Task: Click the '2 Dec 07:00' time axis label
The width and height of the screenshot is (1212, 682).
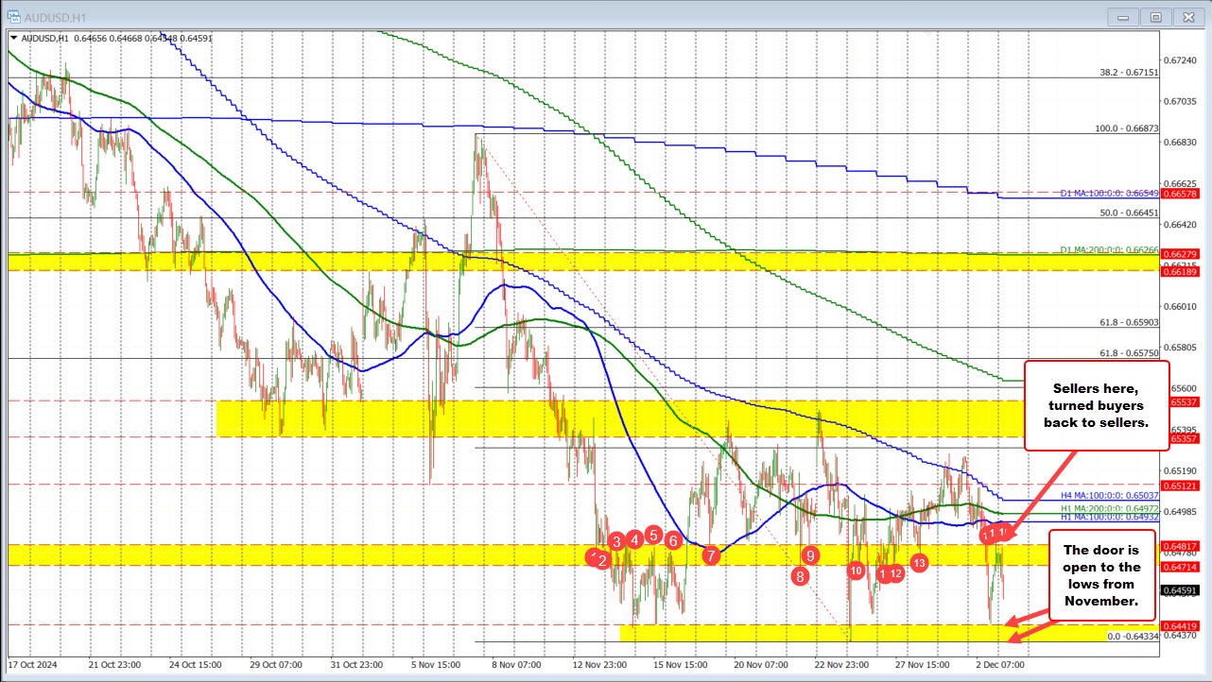Action: pyautogui.click(x=1000, y=665)
